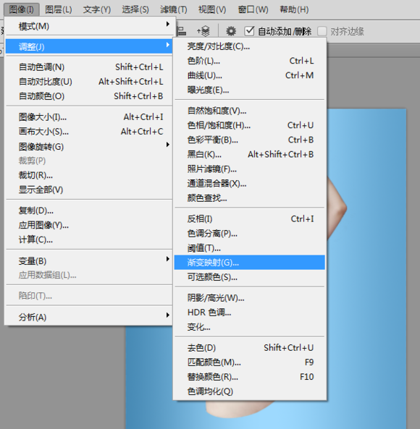Open the 文字(Y) menu

click(x=97, y=9)
